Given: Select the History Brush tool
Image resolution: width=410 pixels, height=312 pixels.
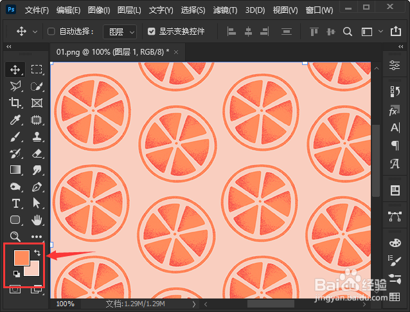Looking at the screenshot, I should point(15,153).
